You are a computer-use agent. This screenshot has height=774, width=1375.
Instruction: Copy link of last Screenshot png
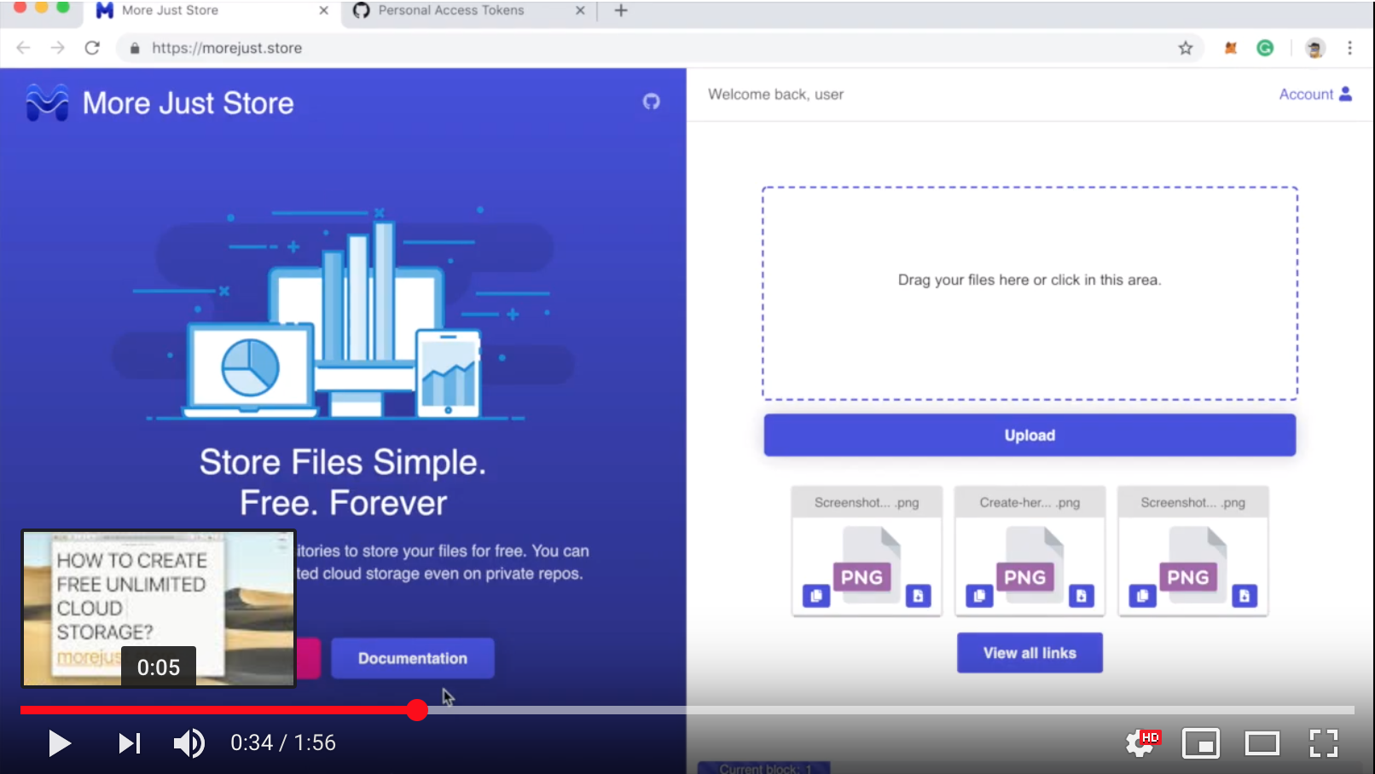1142,596
